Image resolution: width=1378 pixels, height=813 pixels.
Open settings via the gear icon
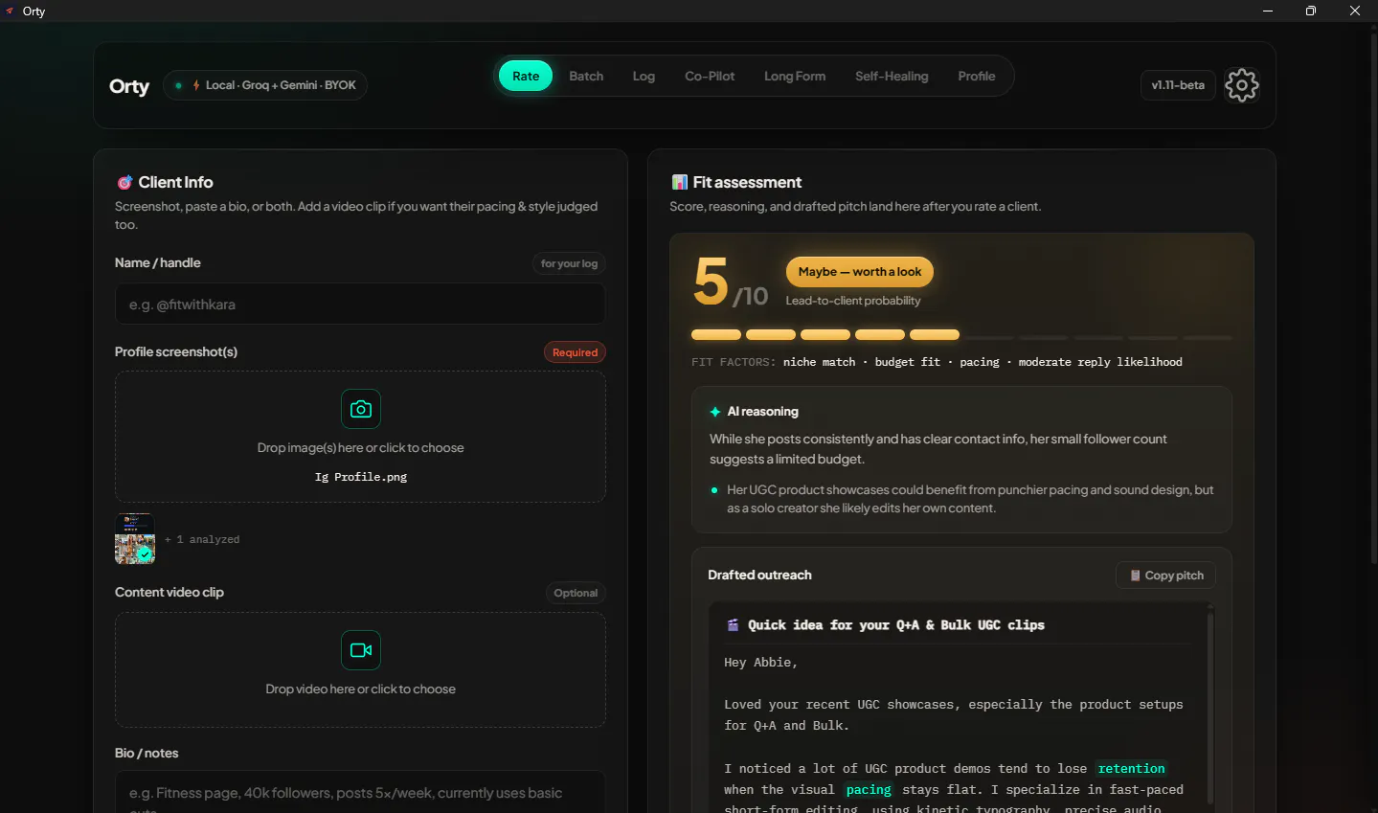pos(1242,85)
